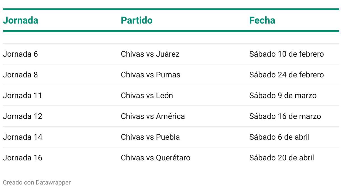Click the Chivas vs Pumas match
The image size is (342, 189).
pos(151,75)
